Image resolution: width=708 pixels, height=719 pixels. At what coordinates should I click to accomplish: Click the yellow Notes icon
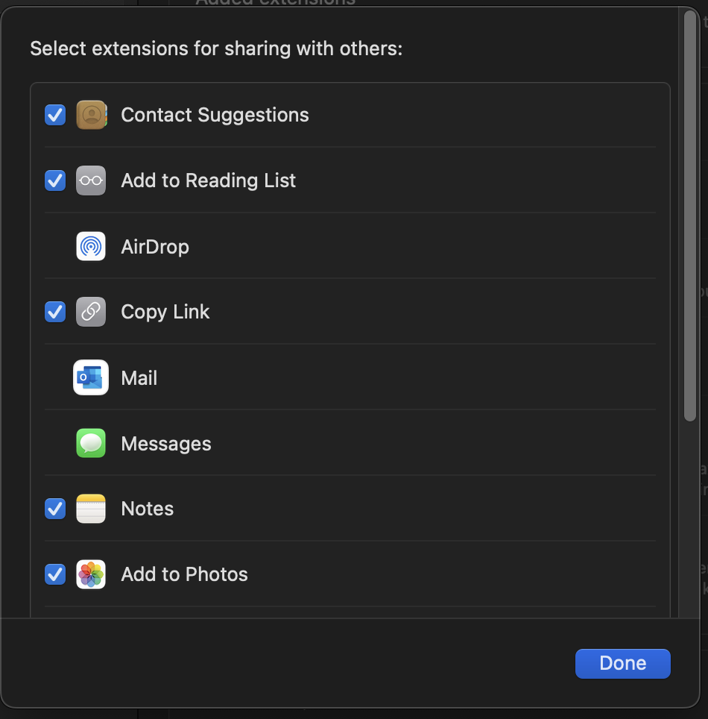(x=91, y=509)
